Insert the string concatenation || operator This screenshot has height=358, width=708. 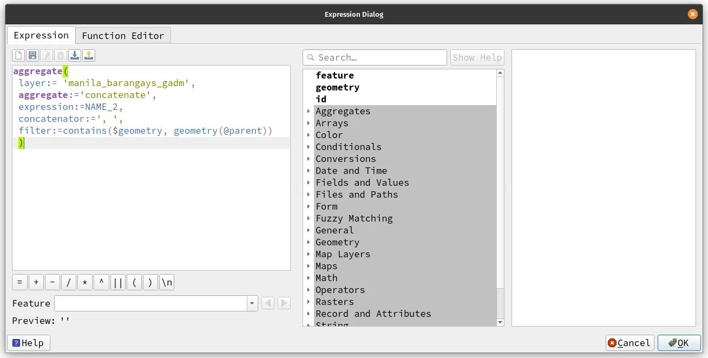[x=117, y=282]
